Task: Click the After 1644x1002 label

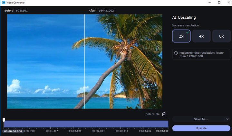Action: [x=101, y=11]
